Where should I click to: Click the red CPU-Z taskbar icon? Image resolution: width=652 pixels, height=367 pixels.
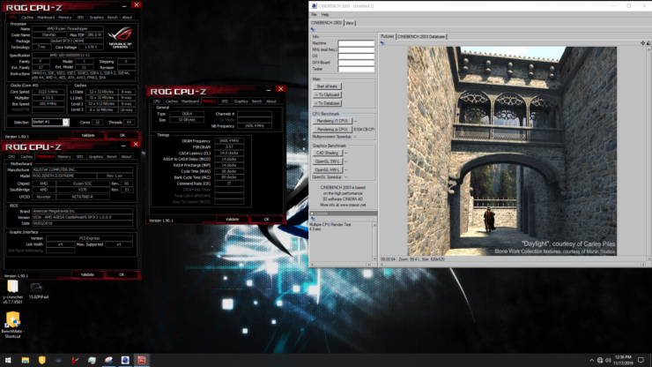pyautogui.click(x=140, y=360)
